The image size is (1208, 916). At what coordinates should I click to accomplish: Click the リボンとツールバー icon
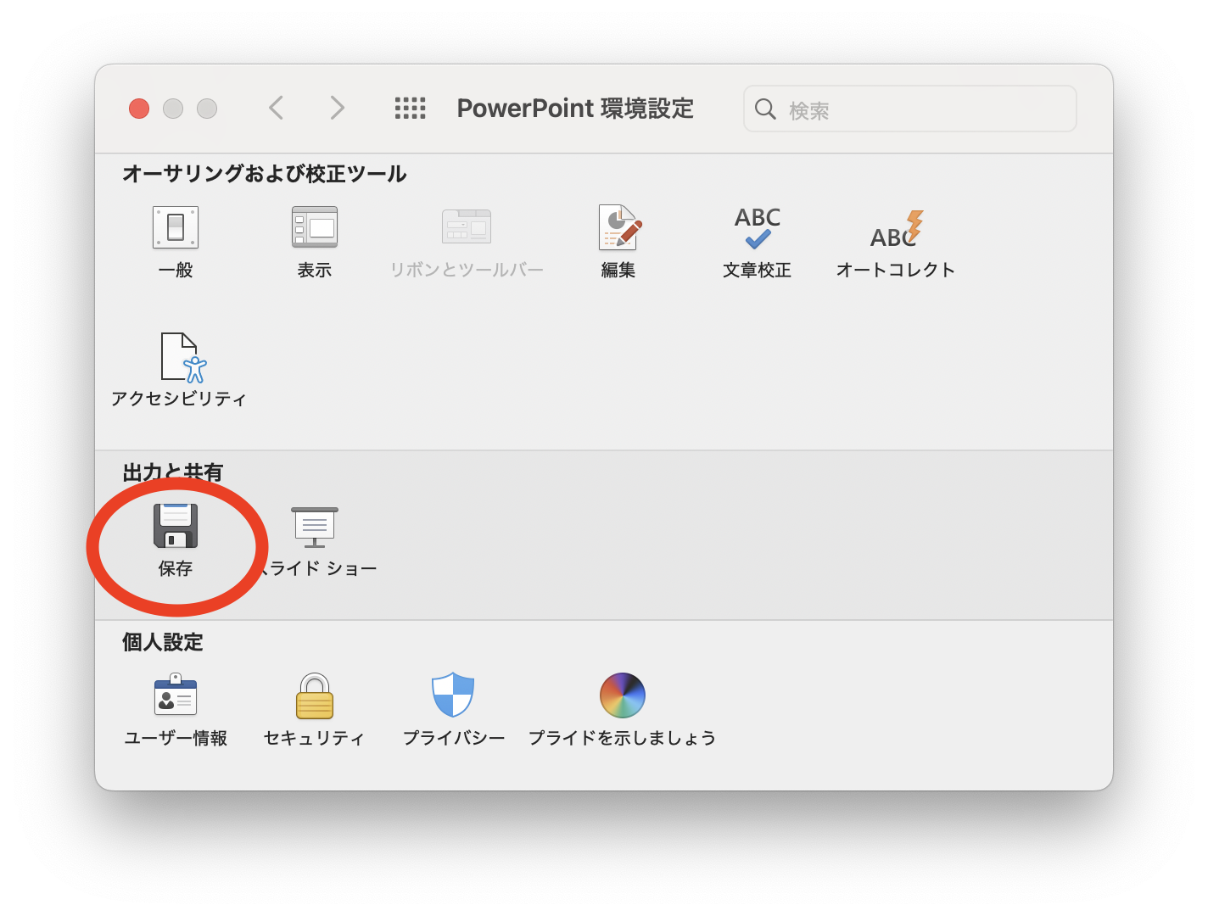point(466,227)
